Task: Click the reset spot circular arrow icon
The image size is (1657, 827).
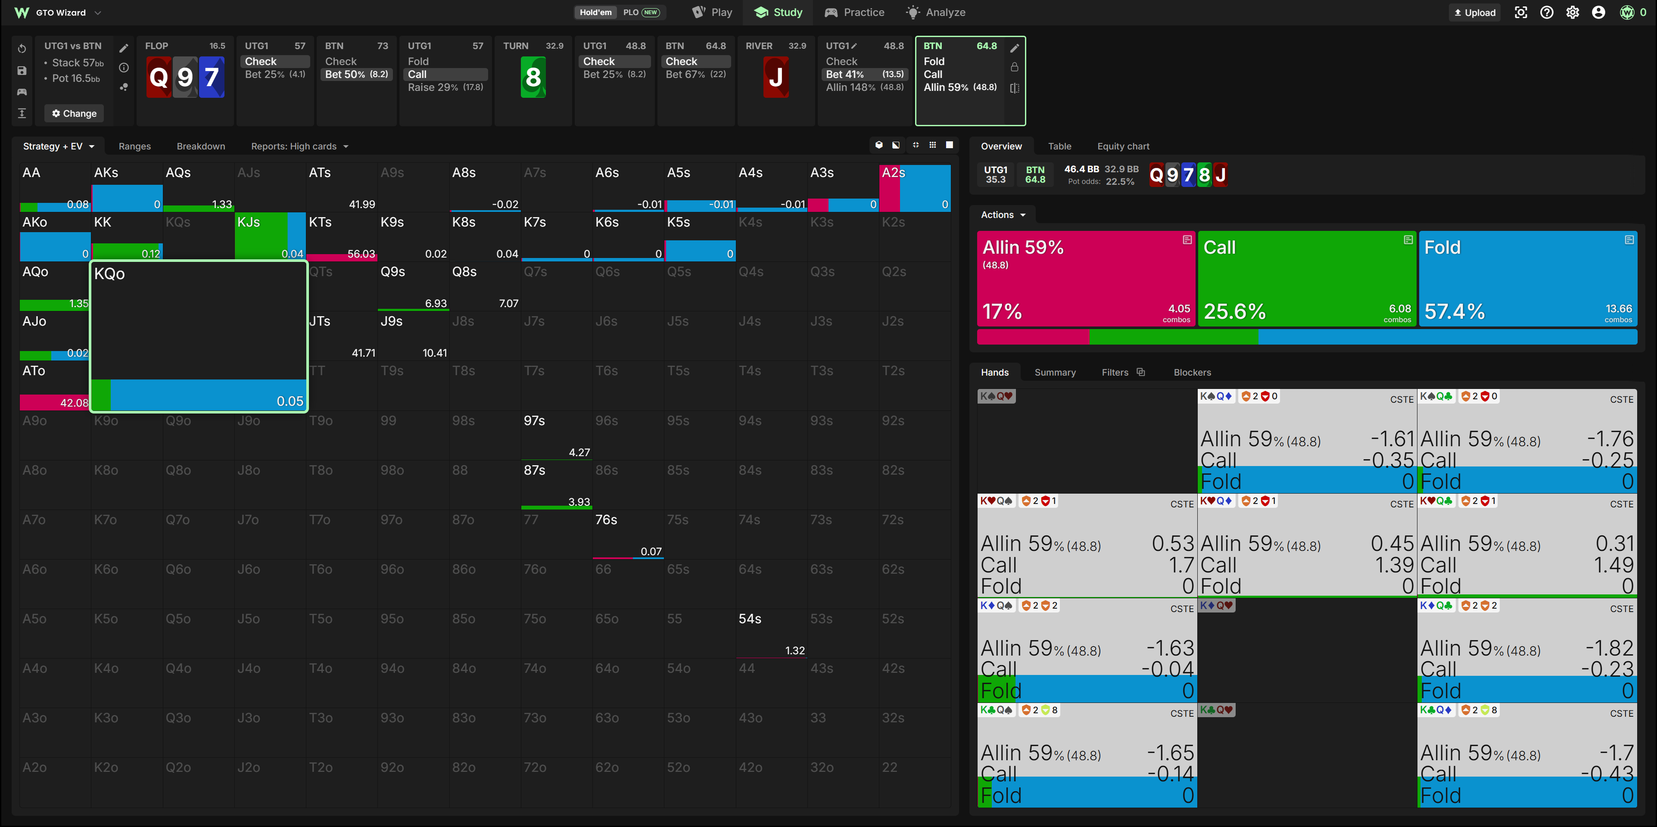Action: click(22, 49)
